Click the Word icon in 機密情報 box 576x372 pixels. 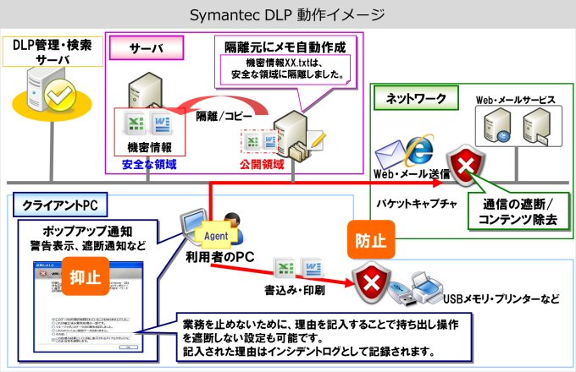[161, 124]
